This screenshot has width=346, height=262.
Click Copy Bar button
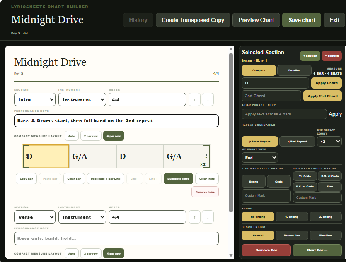[26, 179]
